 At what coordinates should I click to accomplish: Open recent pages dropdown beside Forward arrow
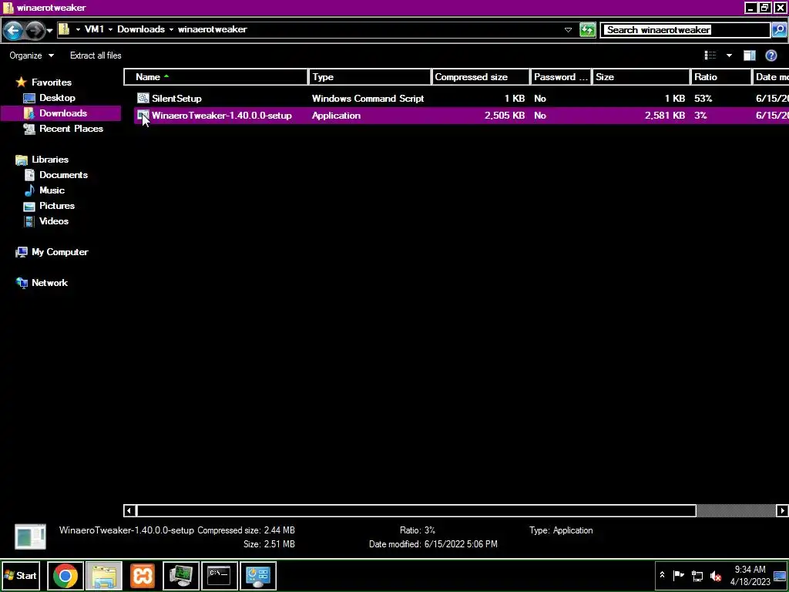(49, 31)
